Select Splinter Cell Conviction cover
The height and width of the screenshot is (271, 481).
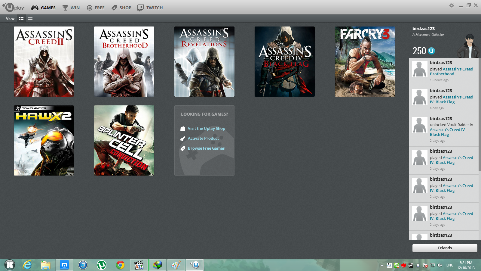[x=124, y=141]
